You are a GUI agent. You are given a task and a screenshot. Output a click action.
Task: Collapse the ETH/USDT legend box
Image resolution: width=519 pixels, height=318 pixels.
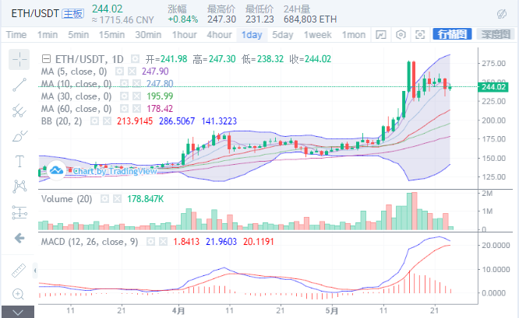coord(46,59)
